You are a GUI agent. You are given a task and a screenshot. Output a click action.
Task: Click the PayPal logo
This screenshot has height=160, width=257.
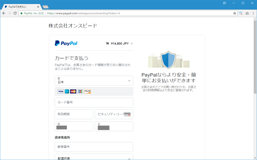(x=66, y=43)
